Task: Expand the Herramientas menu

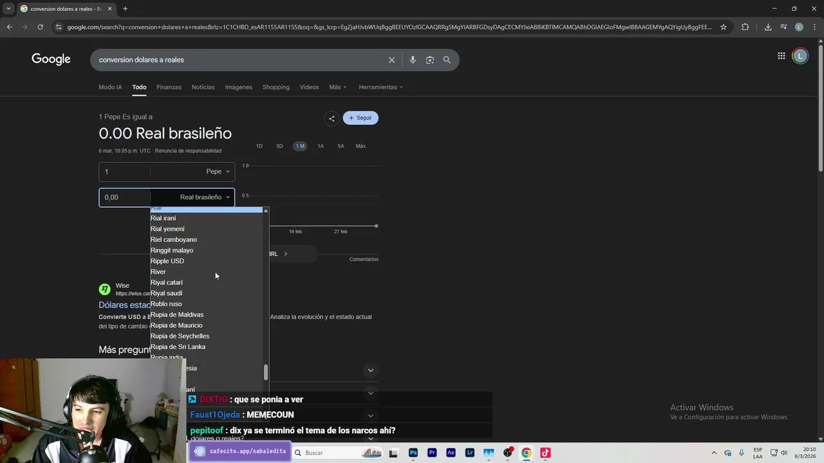Action: [x=380, y=87]
